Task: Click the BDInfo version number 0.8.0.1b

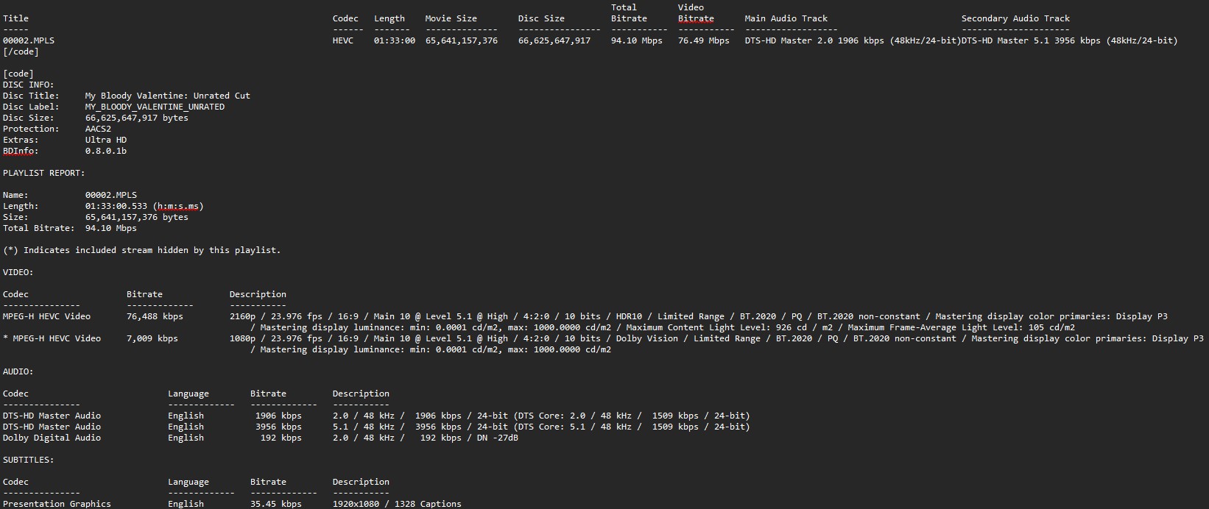Action: [105, 151]
